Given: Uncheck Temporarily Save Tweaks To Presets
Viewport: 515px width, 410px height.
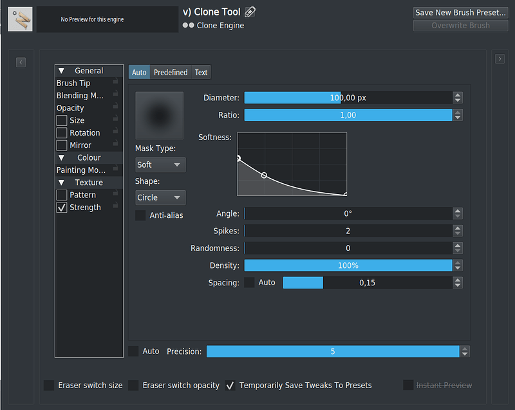Looking at the screenshot, I should click(x=230, y=386).
